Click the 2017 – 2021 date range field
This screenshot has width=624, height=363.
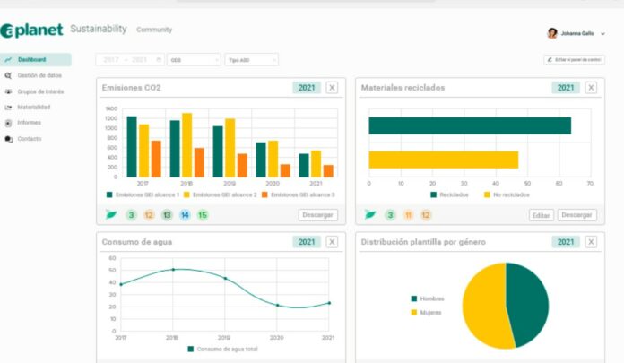click(x=129, y=60)
